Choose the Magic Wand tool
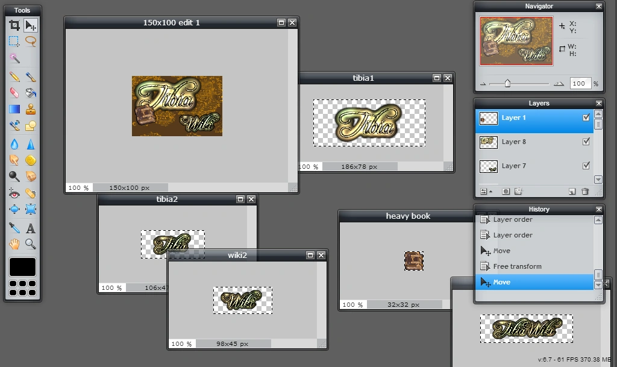The image size is (617, 367). pos(14,58)
